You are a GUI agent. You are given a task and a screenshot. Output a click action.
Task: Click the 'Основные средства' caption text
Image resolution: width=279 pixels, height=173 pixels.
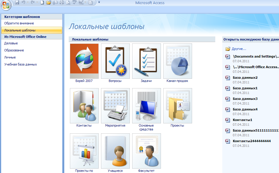coord(146,127)
